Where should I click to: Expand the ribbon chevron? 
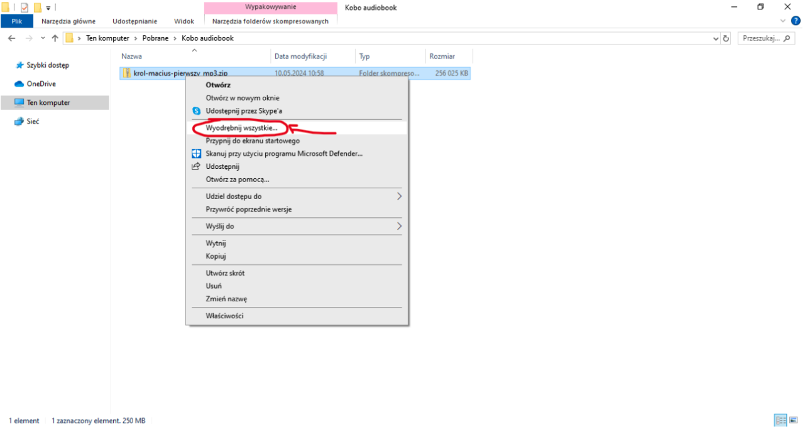click(782, 21)
